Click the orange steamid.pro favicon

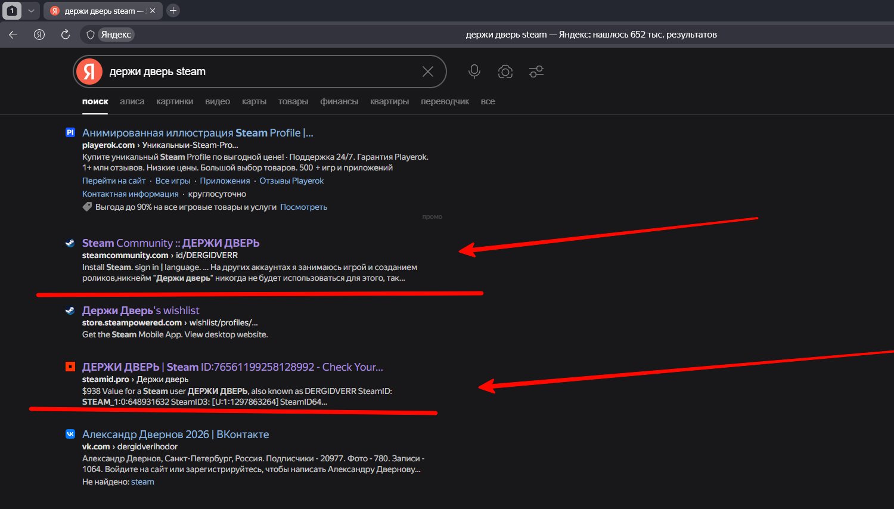pyautogui.click(x=70, y=367)
